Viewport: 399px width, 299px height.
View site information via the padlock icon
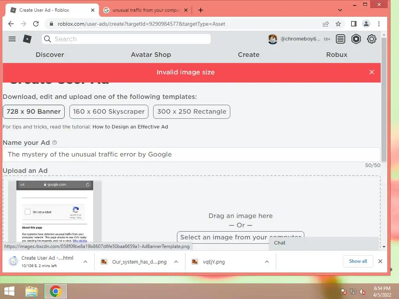pyautogui.click(x=51, y=24)
